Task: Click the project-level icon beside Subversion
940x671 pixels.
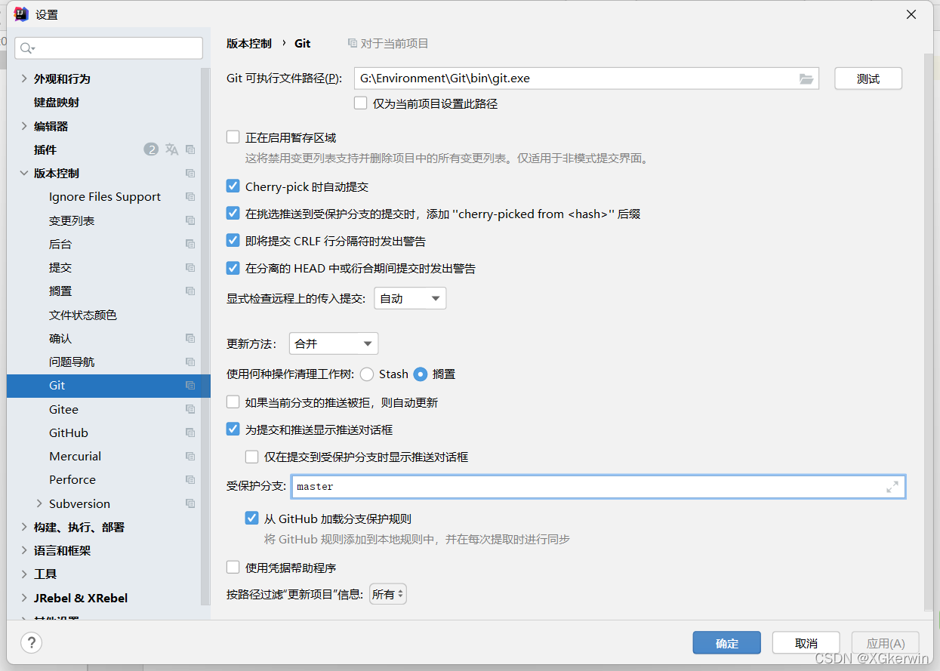Action: (190, 503)
